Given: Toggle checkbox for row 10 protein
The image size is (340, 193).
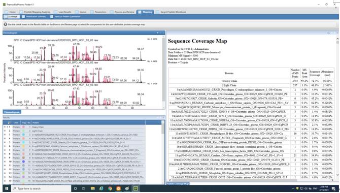Looking at the screenshot, I should tap(5, 162).
